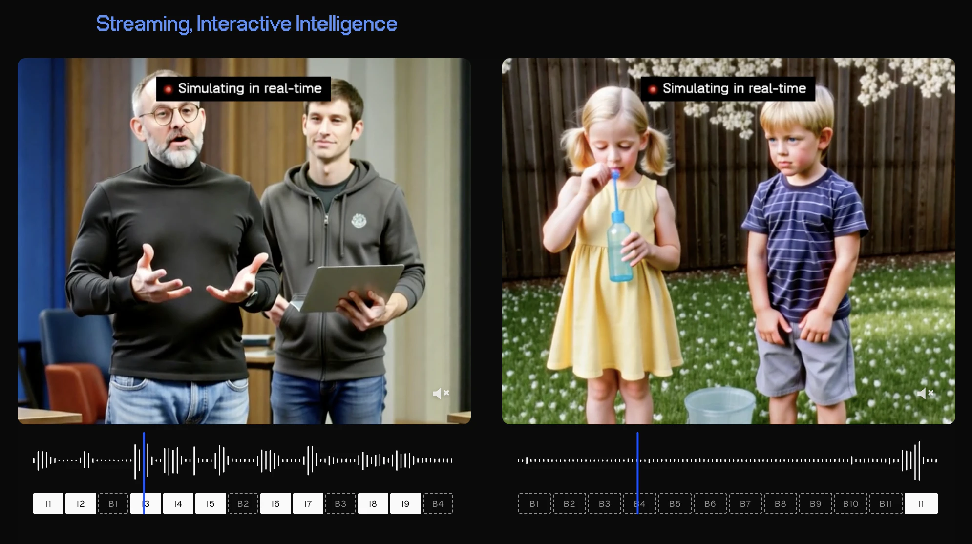Select segment B2 in the left timeline

[243, 503]
